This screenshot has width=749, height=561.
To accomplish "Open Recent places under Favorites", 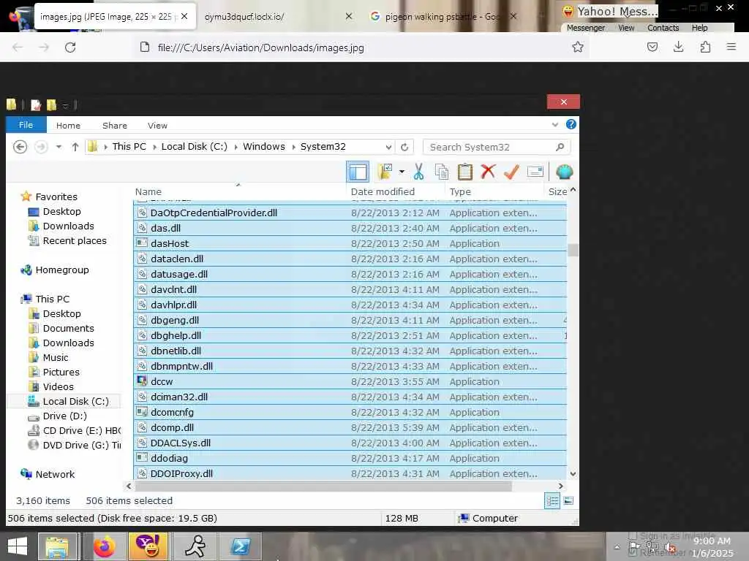I will coord(75,240).
